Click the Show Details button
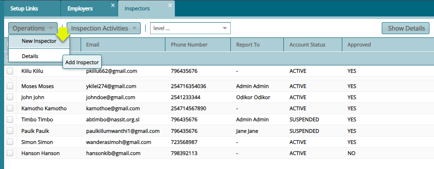434x169 pixels. coord(406,28)
